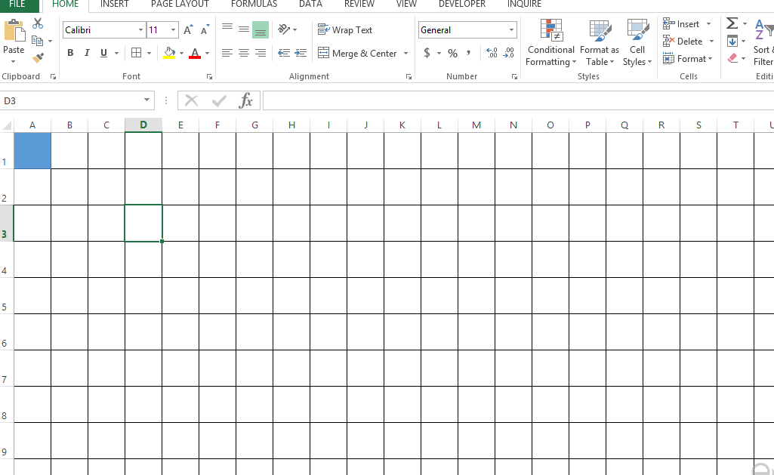This screenshot has height=475, width=774.
Task: Click Increase Decimal icon
Action: [x=492, y=53]
